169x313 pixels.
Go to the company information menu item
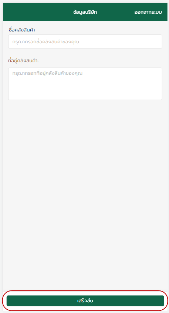(85, 12)
